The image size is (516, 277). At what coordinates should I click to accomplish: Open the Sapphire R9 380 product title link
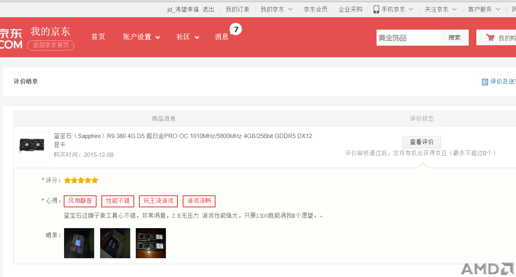[183, 140]
